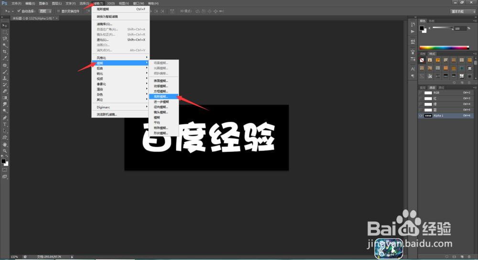Screen dimensions: 478x260
Task: Select the Custom Shape tool
Action: click(5, 138)
